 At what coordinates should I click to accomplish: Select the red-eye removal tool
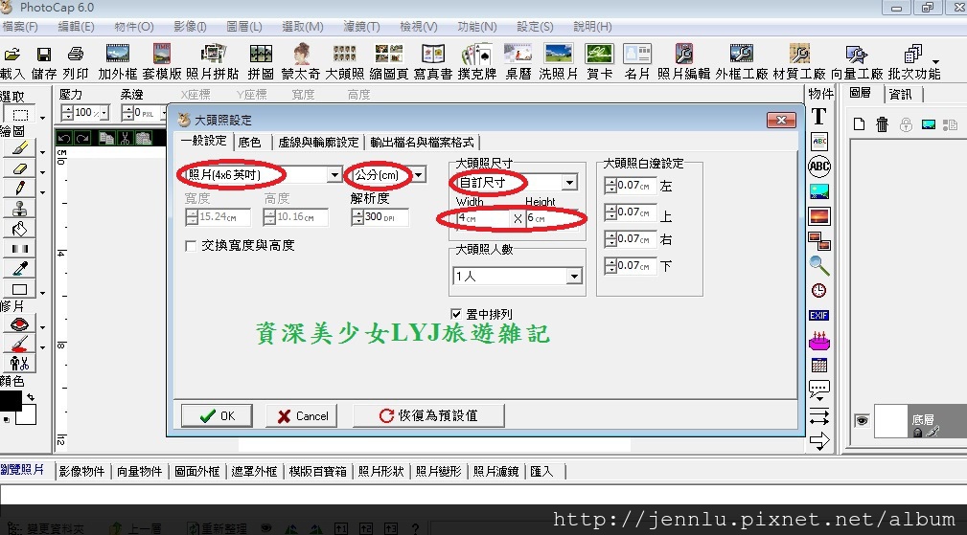click(20, 323)
